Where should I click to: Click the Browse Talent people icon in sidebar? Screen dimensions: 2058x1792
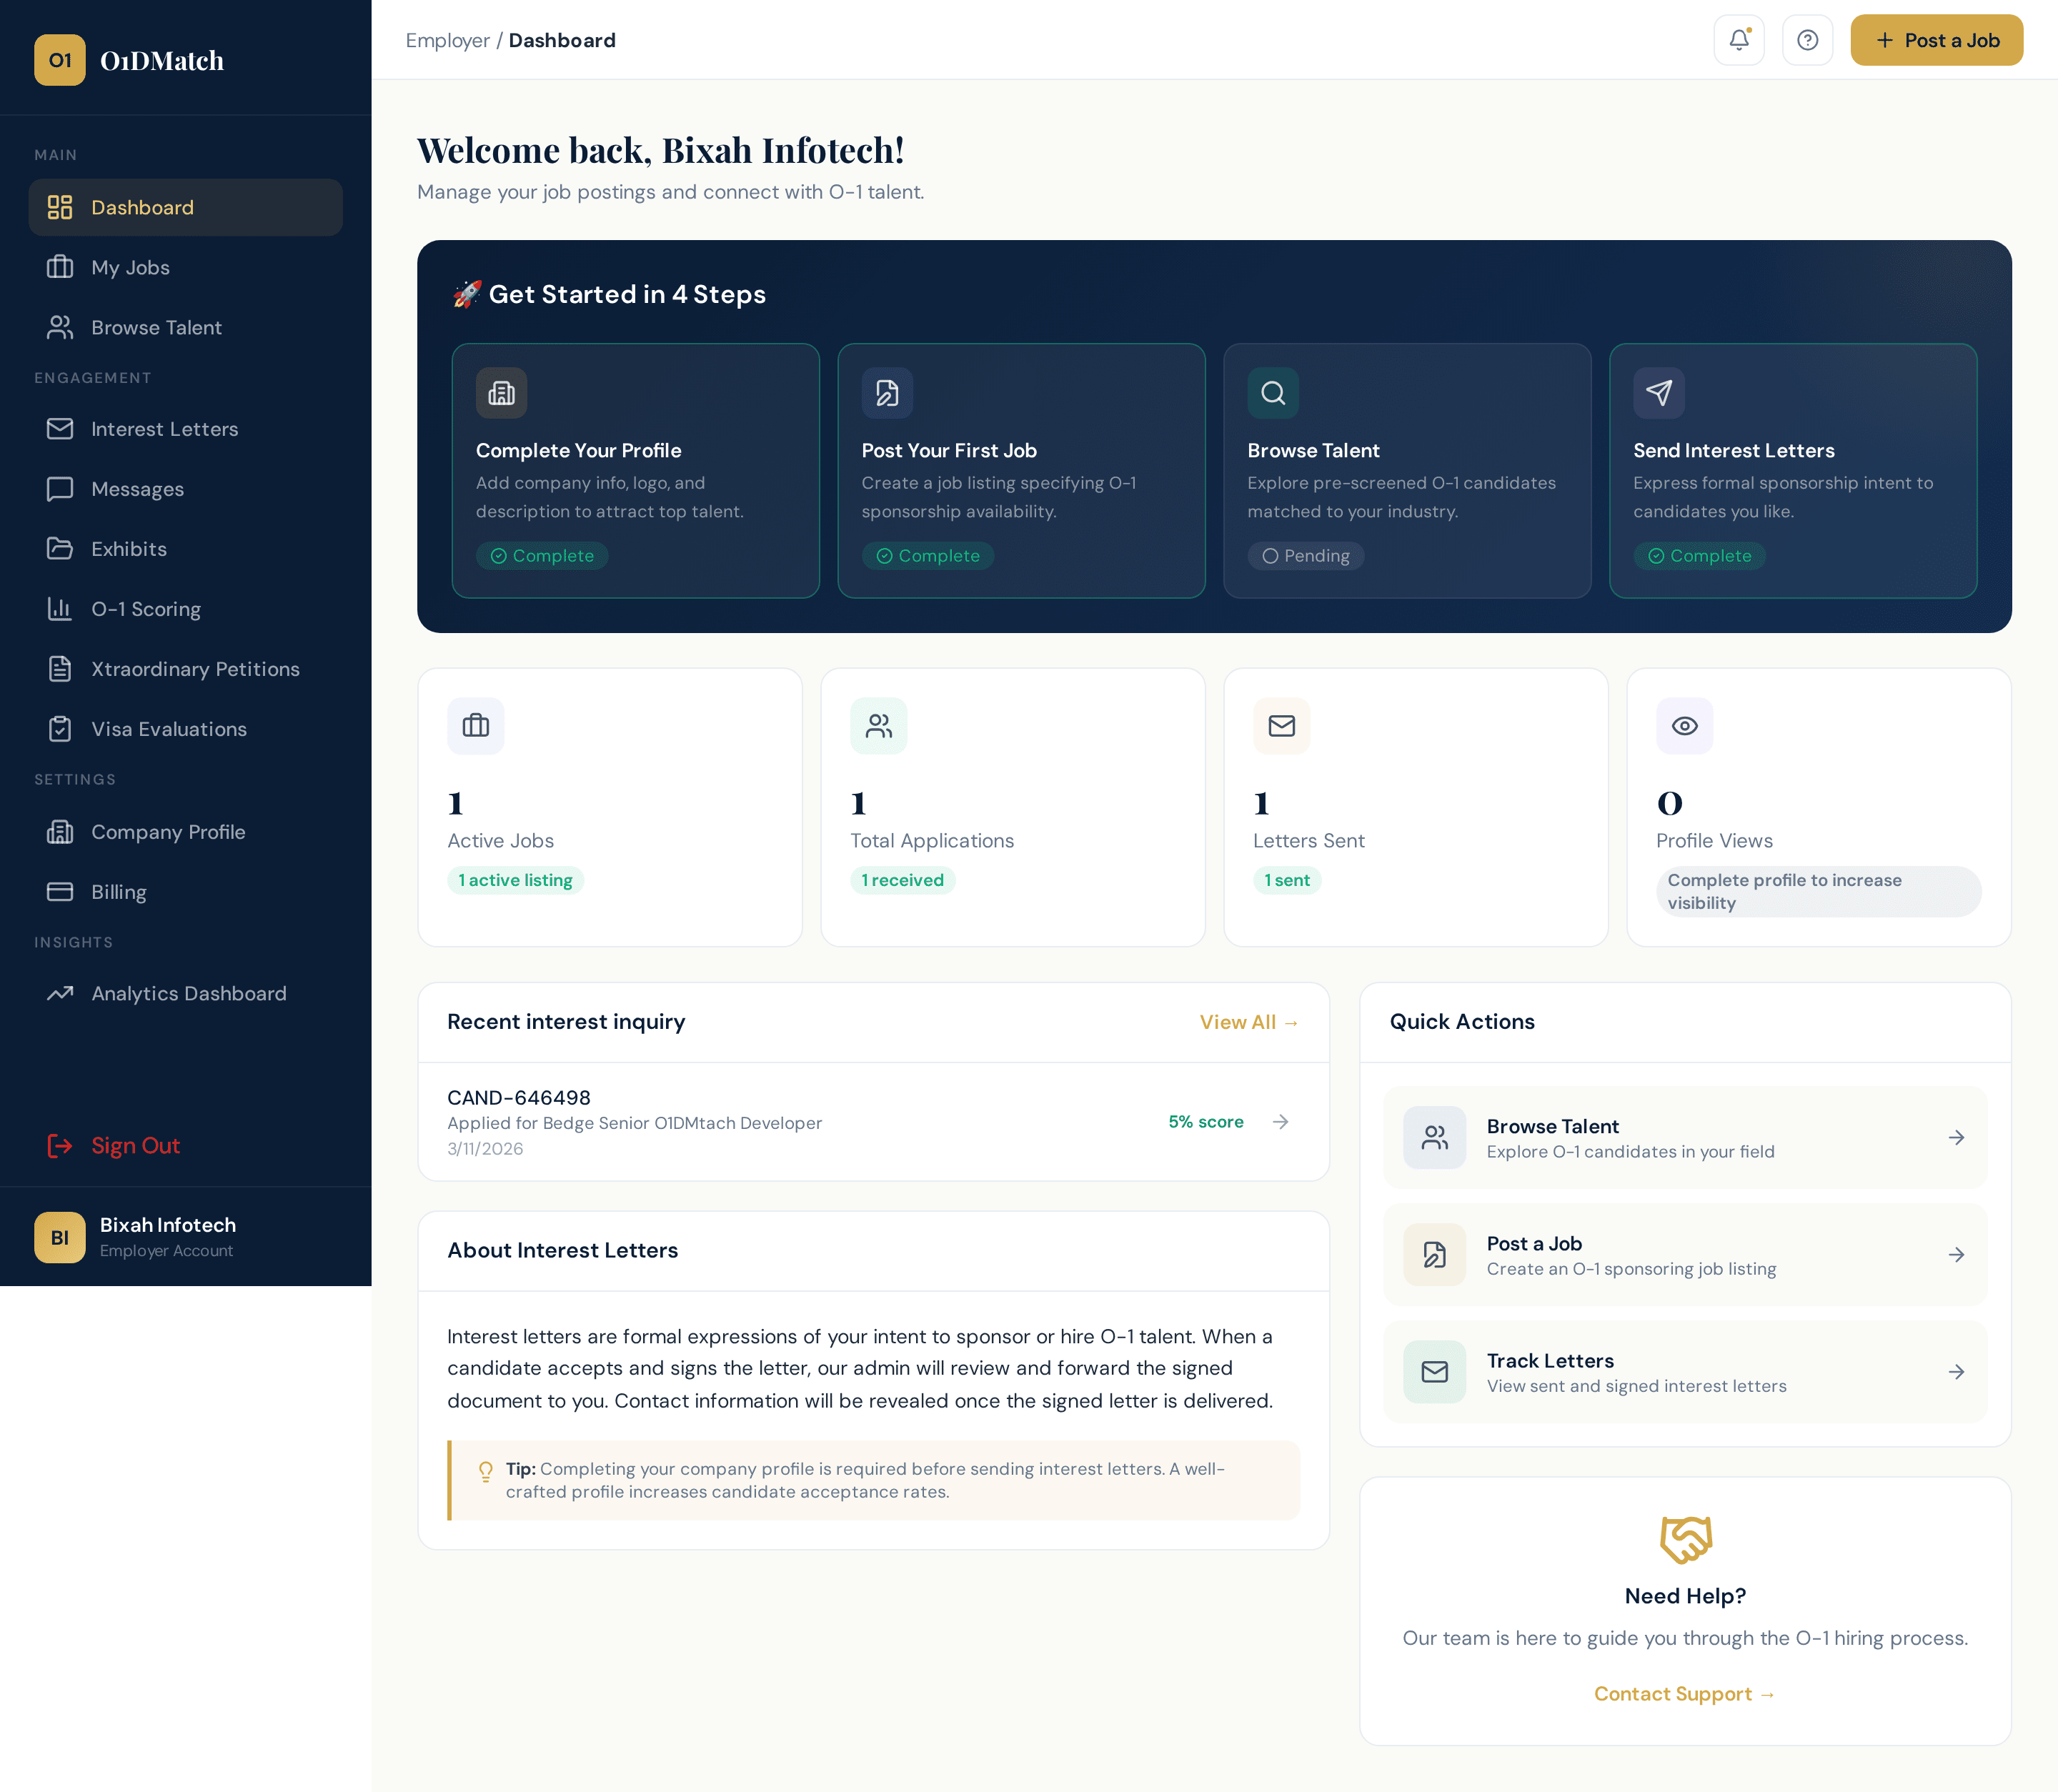60,327
